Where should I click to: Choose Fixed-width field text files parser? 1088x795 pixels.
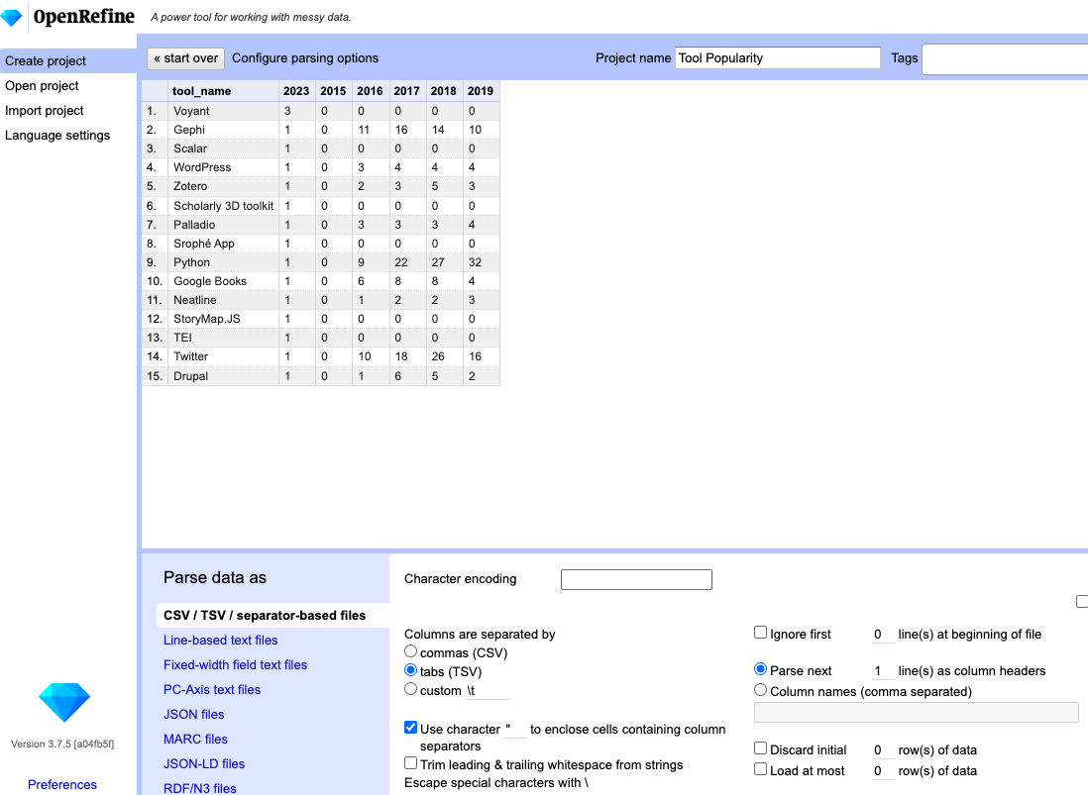click(x=235, y=665)
